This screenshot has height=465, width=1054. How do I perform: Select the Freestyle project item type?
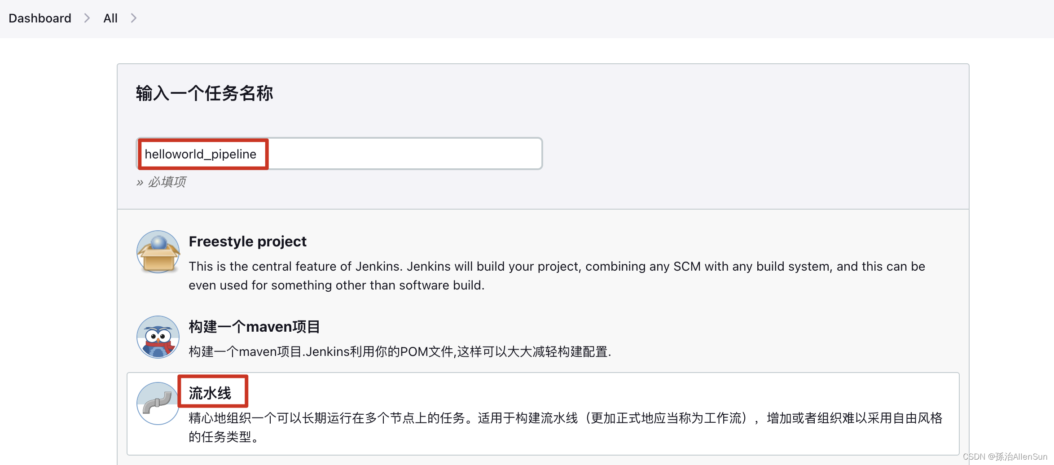coord(247,241)
